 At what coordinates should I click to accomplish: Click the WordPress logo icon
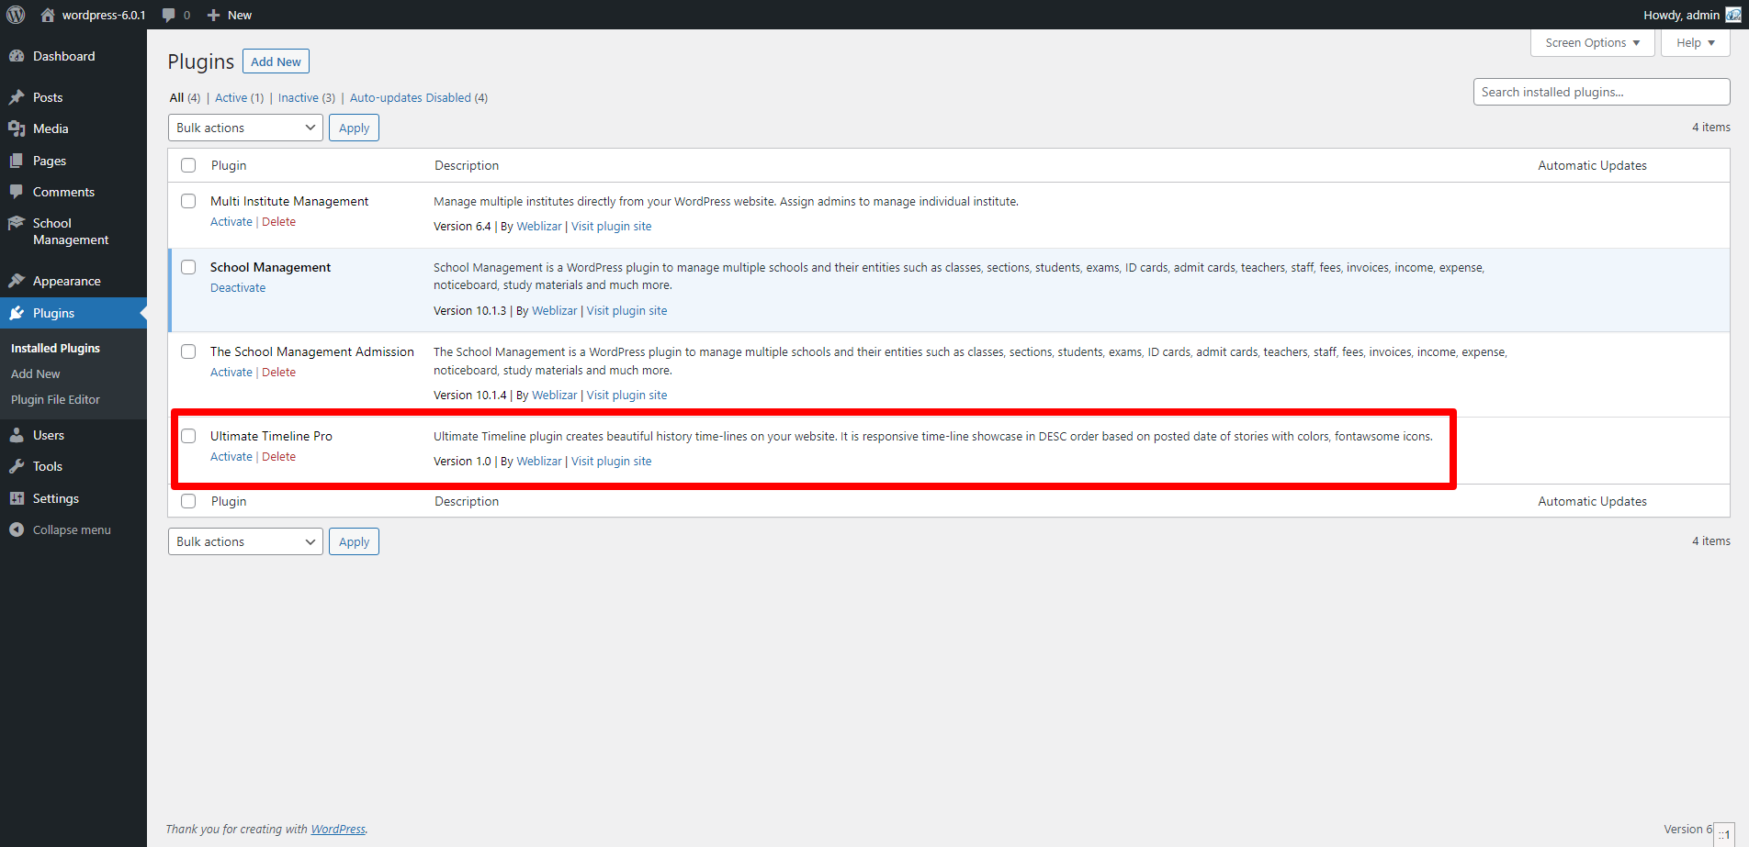[16, 15]
